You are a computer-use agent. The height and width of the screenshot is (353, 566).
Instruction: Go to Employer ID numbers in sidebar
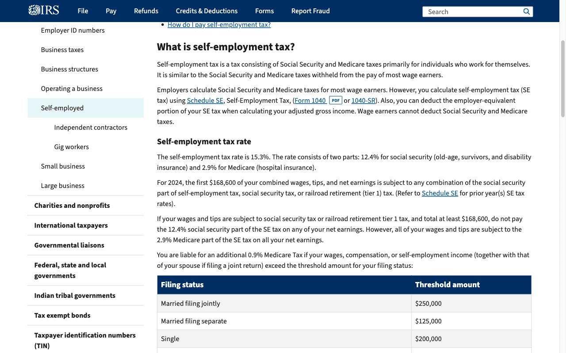[x=85, y=30]
